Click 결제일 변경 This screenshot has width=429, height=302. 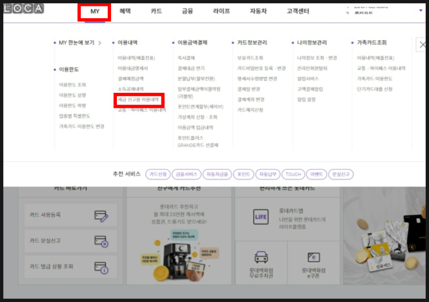tap(249, 89)
